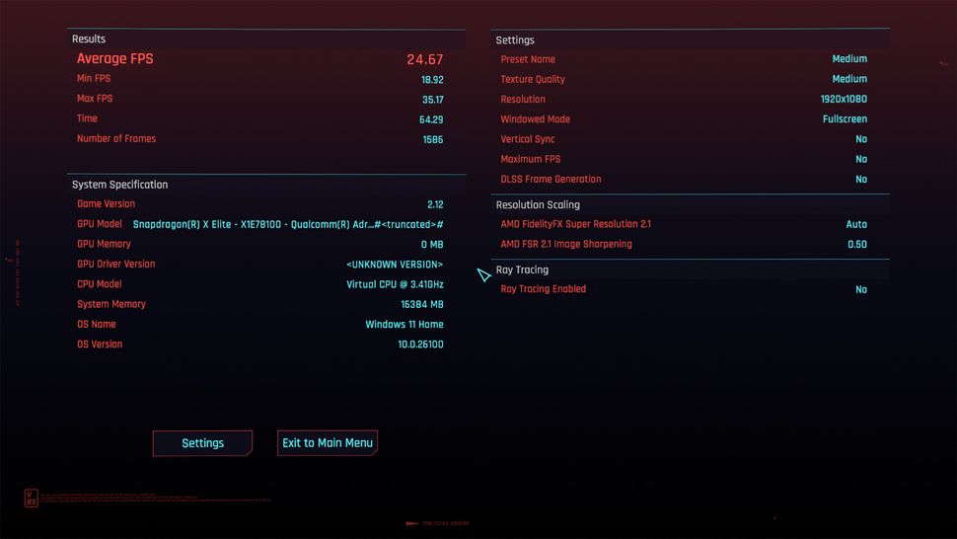Click the Vertical Sync No value
Image resolution: width=957 pixels, height=539 pixels.
point(860,139)
